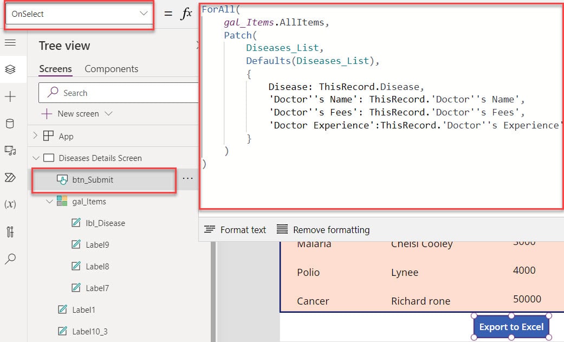This screenshot has width=564, height=342.
Task: Select Label8 in the tree
Action: coord(97,267)
